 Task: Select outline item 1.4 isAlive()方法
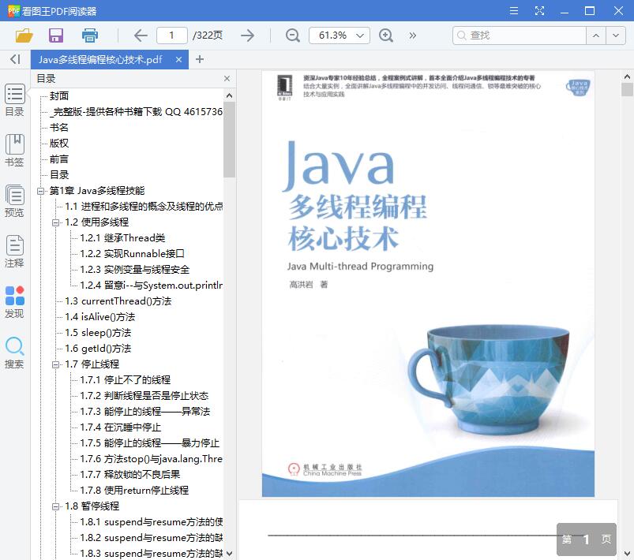tap(99, 317)
